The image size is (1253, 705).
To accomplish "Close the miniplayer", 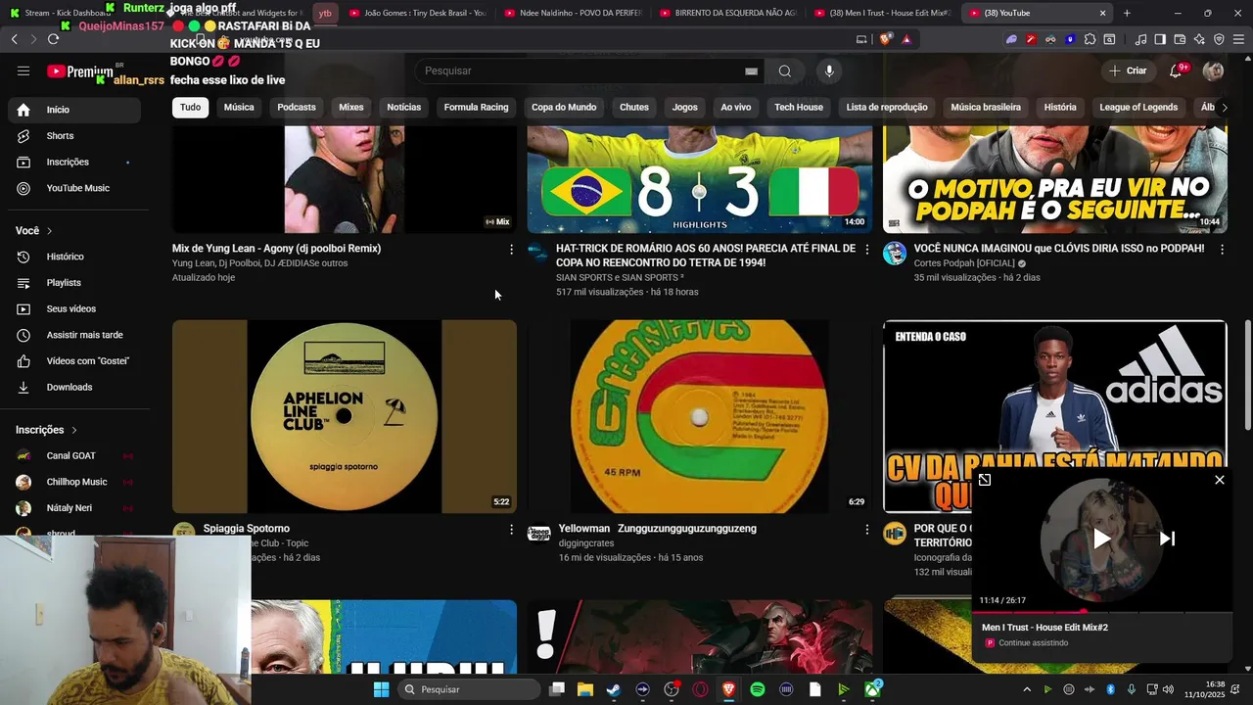I will pyautogui.click(x=1219, y=480).
